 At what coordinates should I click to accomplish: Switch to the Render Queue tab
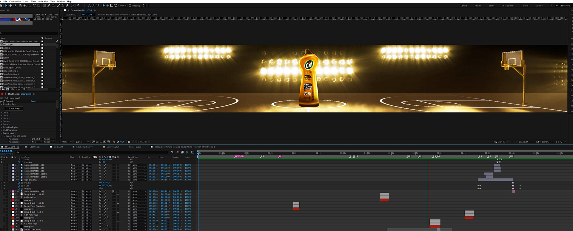pyautogui.click(x=135, y=147)
